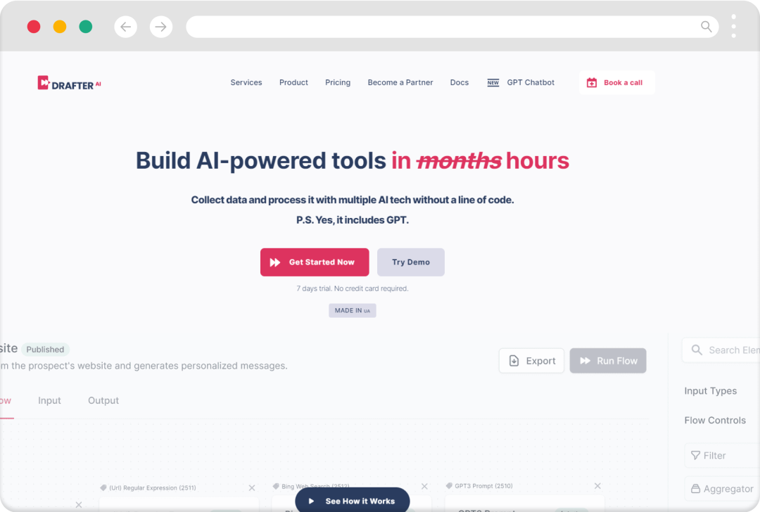
Task: Click the tag icon on GPT3 Prompt node
Action: tap(449, 486)
